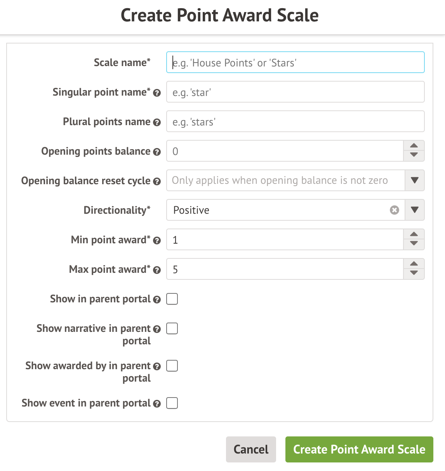Decrease the Max point award value

tap(414, 273)
